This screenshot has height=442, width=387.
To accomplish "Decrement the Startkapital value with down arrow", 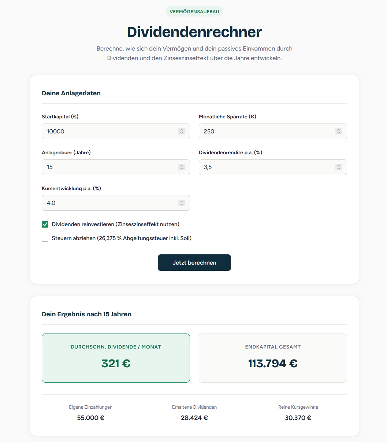I will click(182, 133).
